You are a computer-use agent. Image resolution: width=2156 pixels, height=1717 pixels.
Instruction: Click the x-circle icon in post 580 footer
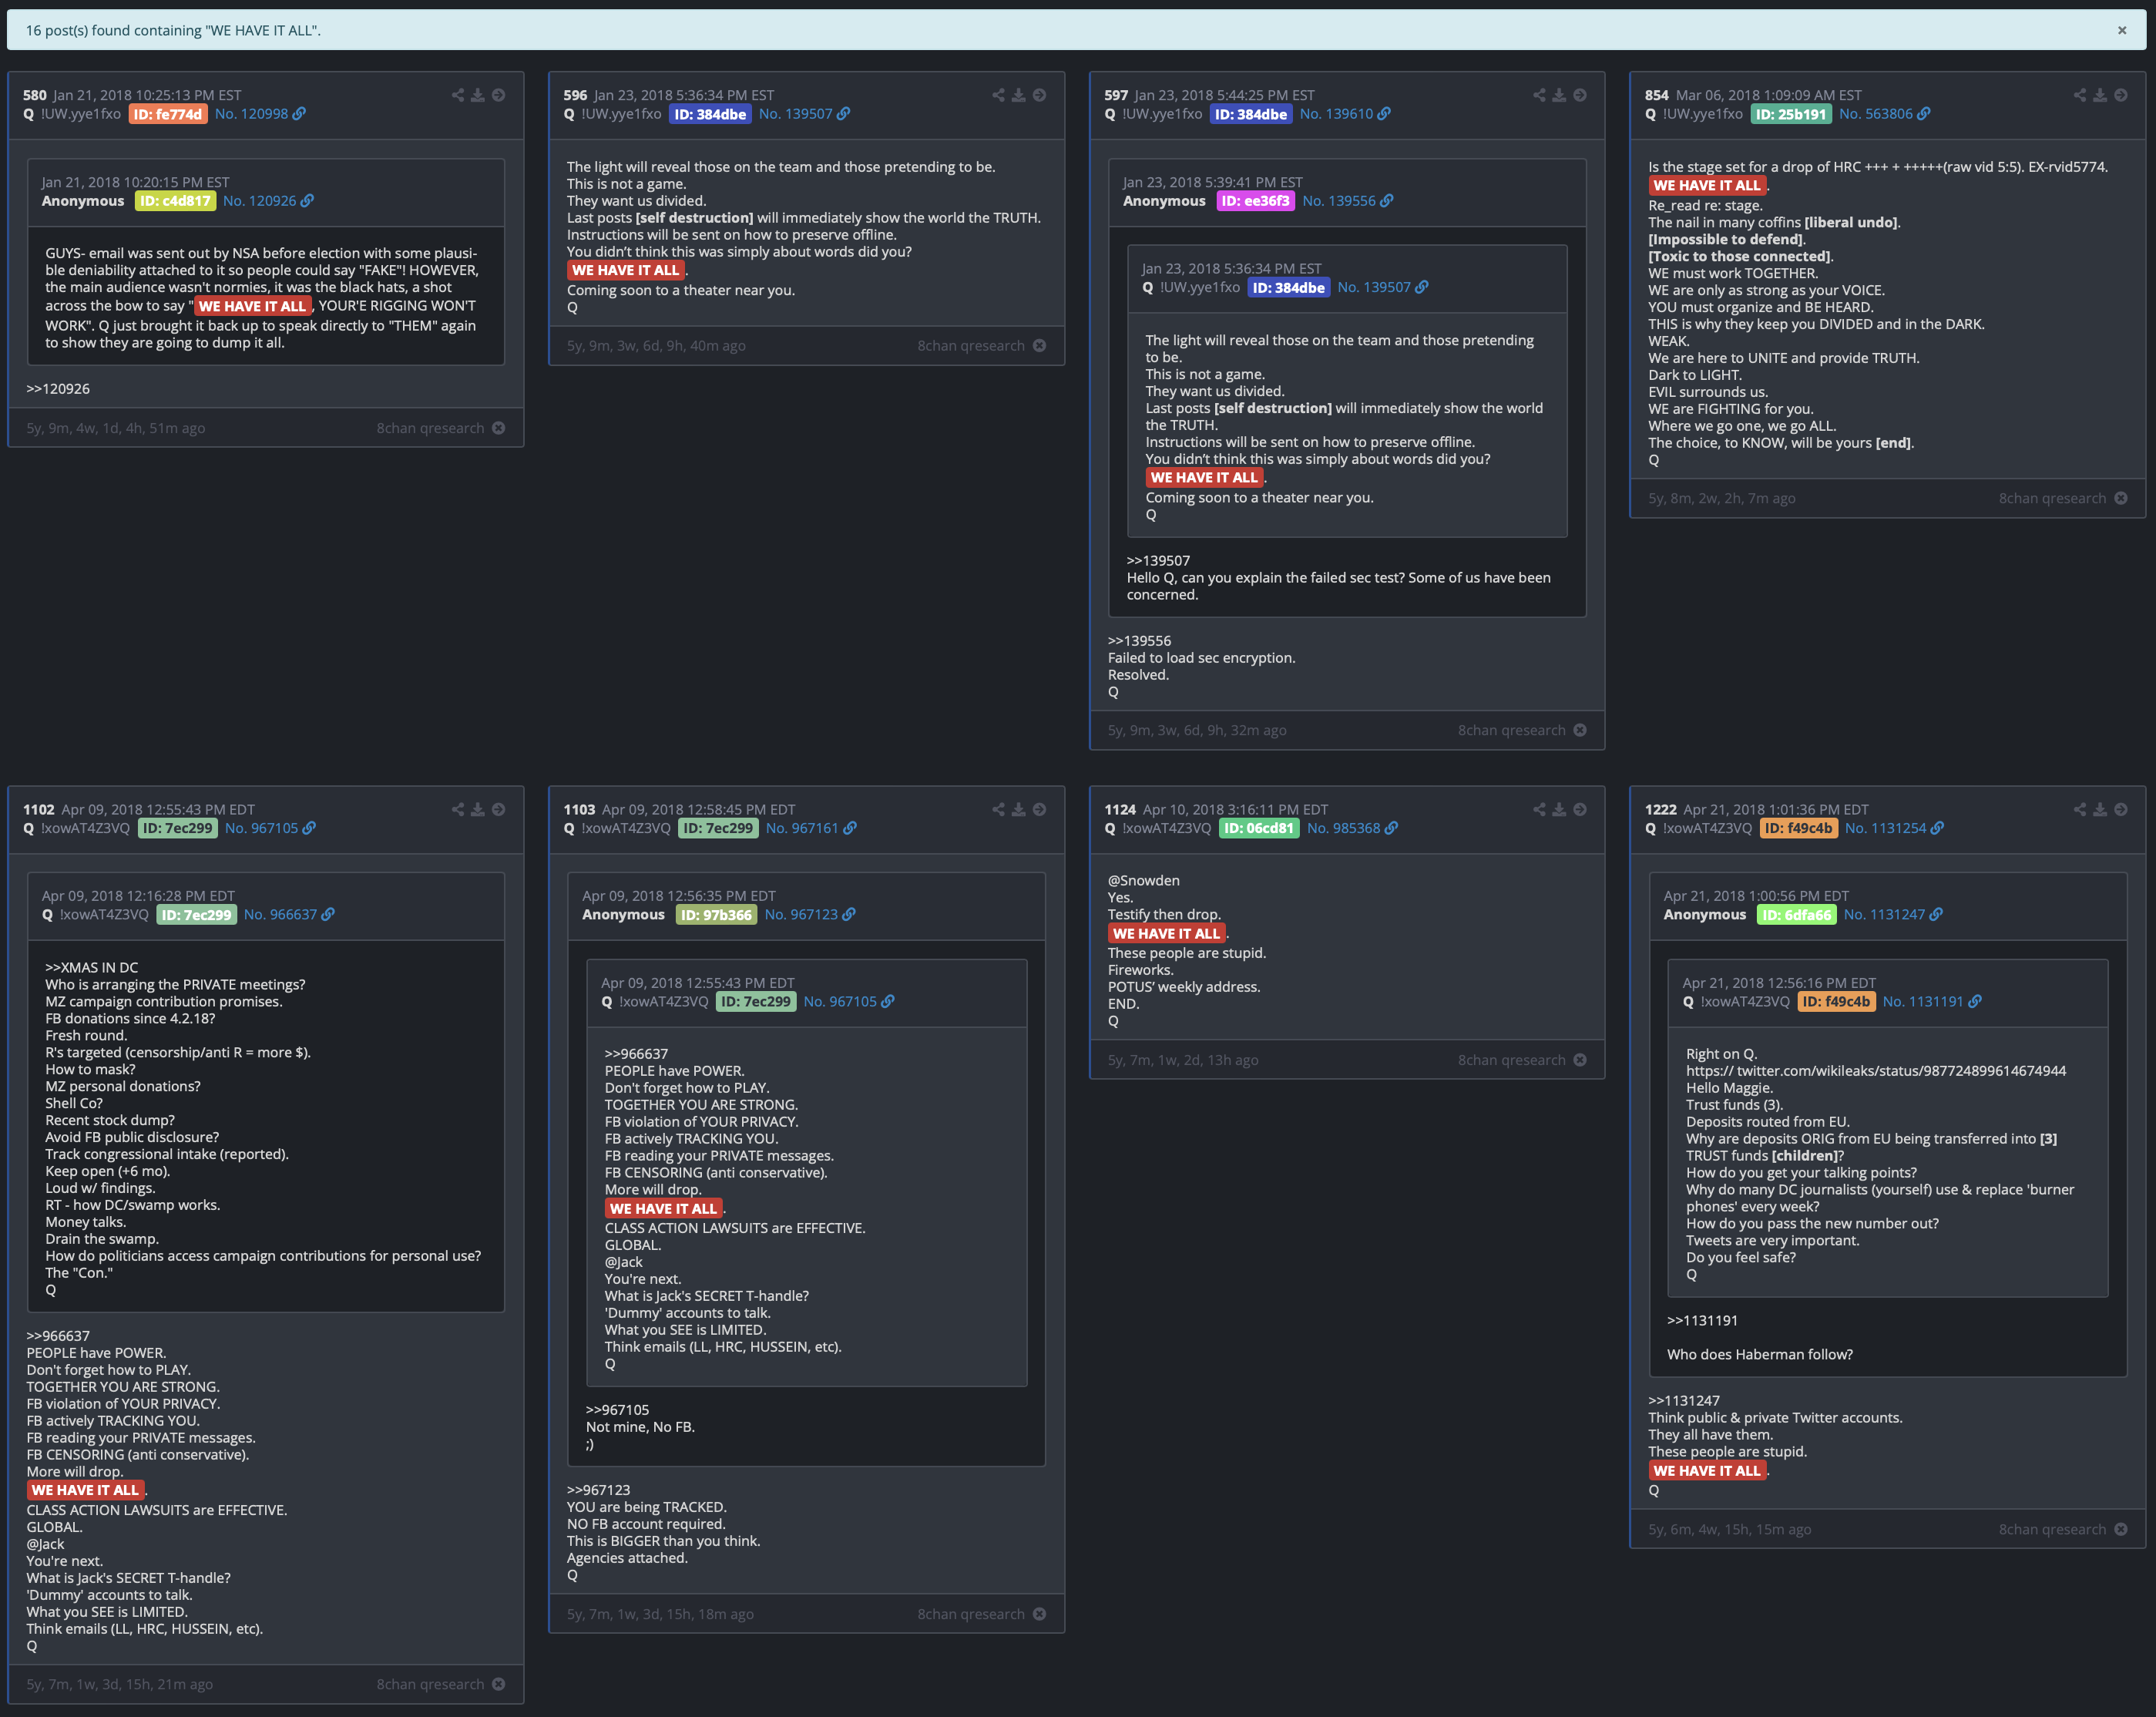click(x=499, y=428)
